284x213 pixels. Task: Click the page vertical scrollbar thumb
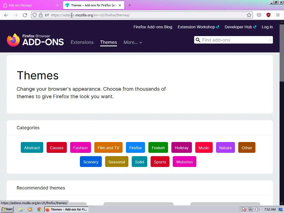[282, 53]
